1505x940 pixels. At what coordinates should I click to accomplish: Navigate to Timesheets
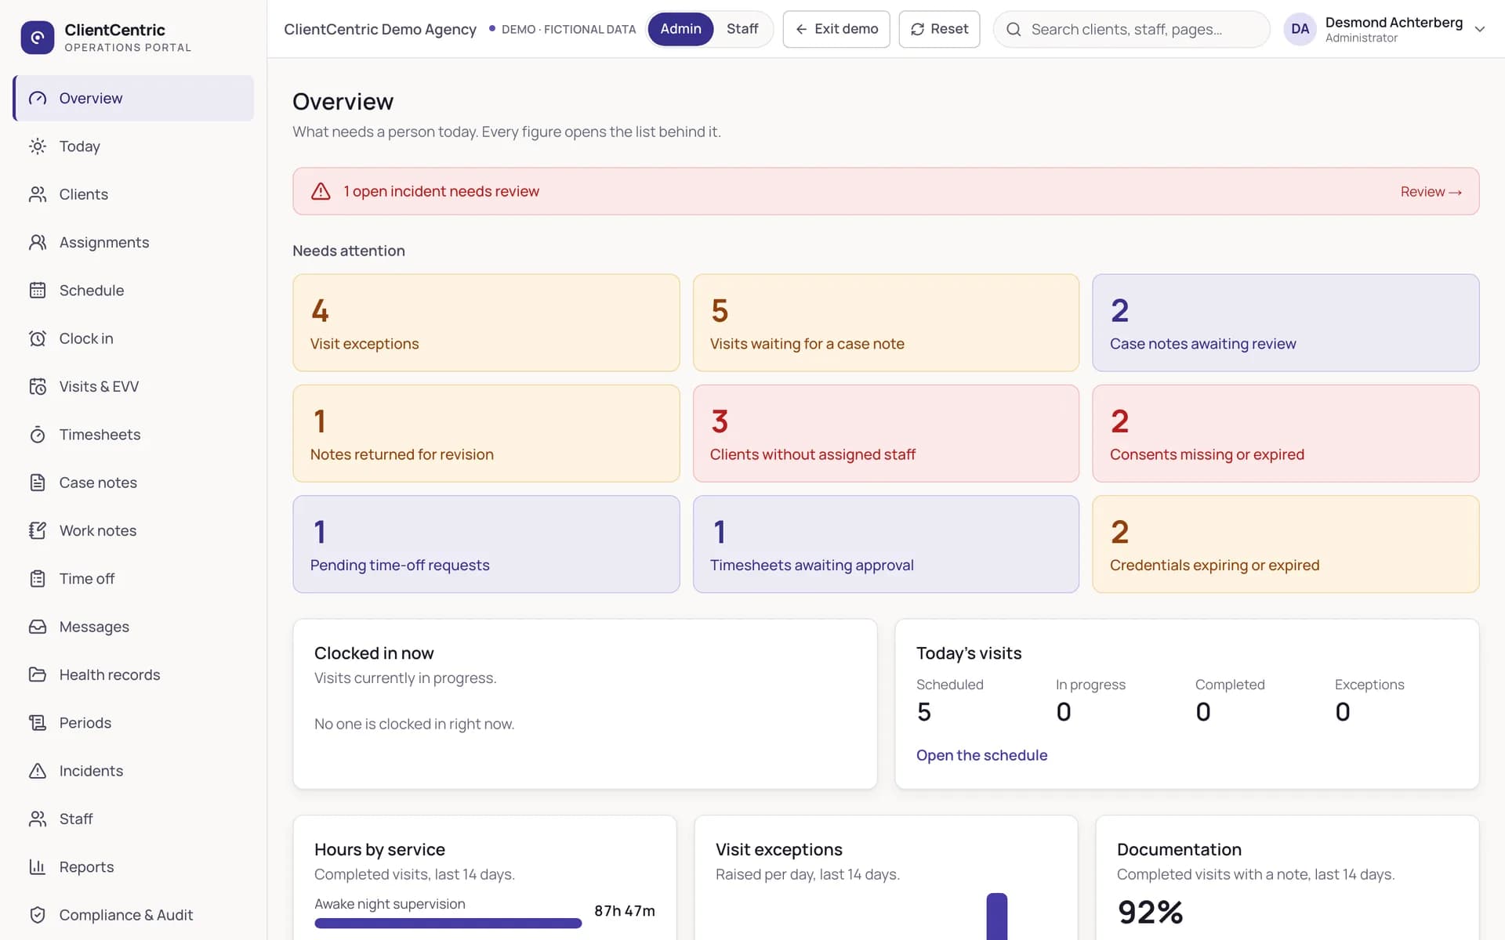click(133, 435)
